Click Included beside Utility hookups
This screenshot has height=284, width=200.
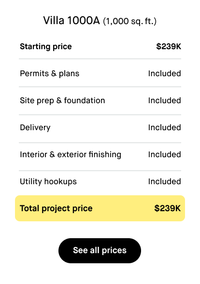[x=164, y=181]
